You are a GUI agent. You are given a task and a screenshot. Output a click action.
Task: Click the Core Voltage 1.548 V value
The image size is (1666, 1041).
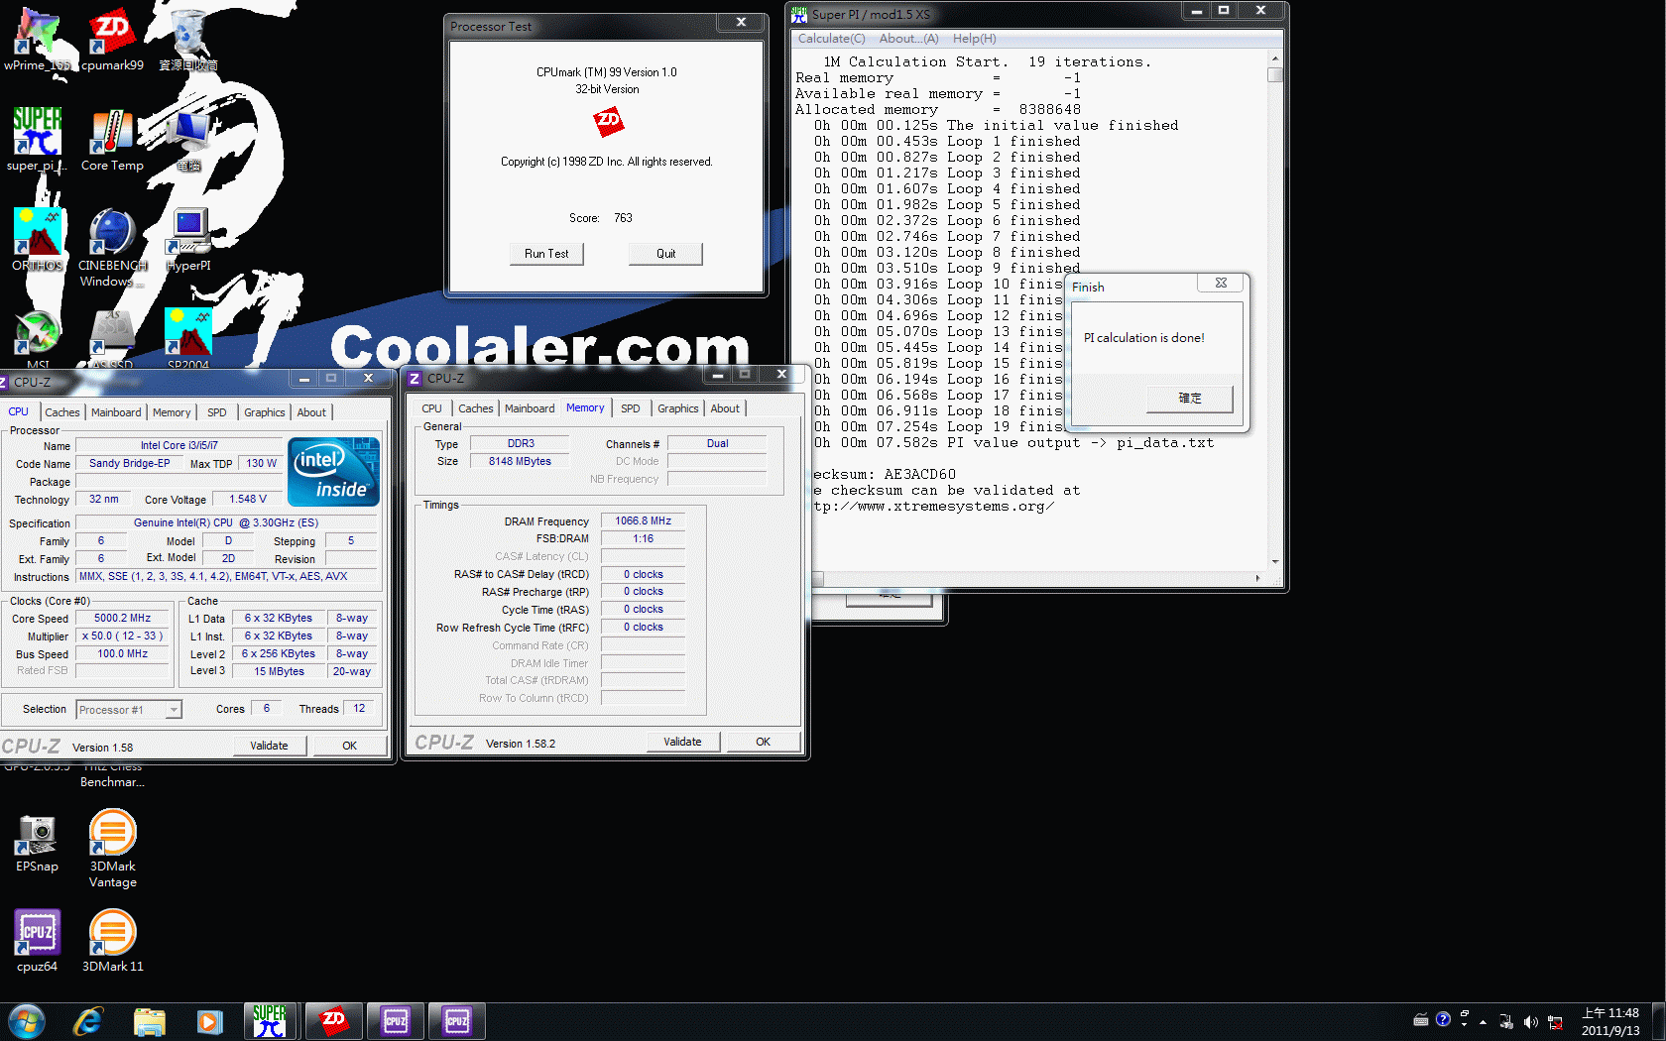[248, 500]
